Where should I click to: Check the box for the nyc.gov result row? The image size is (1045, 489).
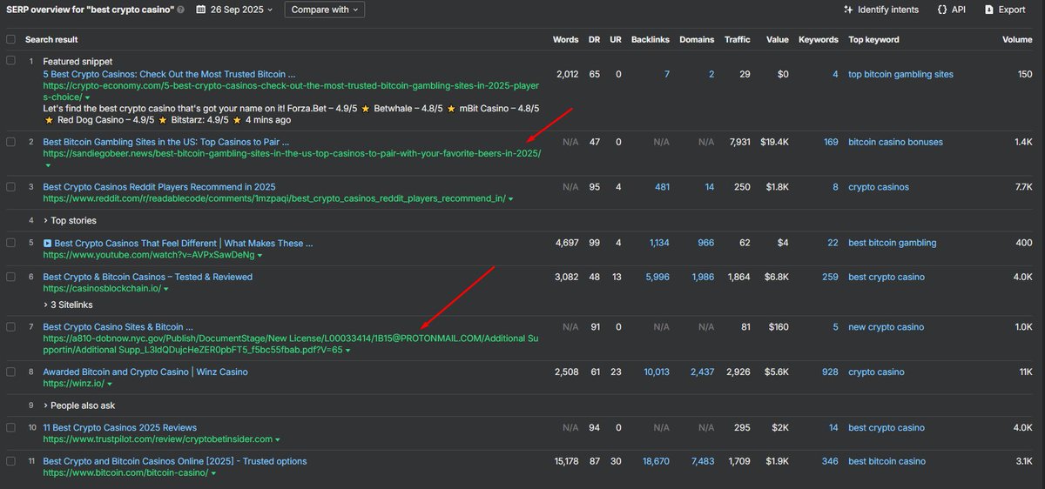[10, 327]
